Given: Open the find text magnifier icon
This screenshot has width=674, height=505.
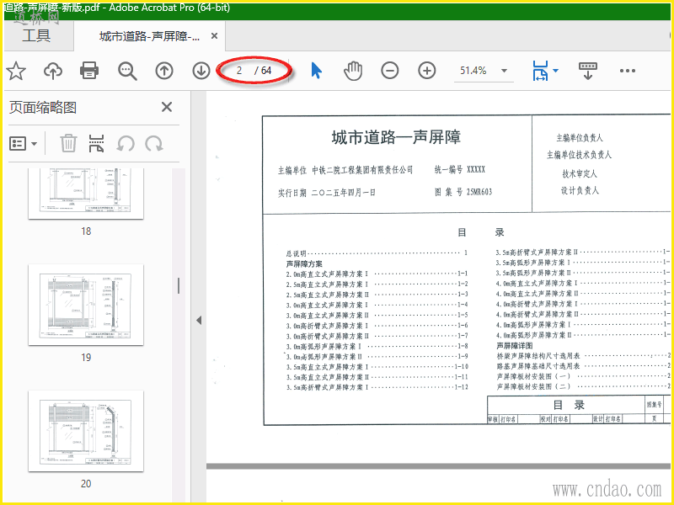Looking at the screenshot, I should coord(127,71).
